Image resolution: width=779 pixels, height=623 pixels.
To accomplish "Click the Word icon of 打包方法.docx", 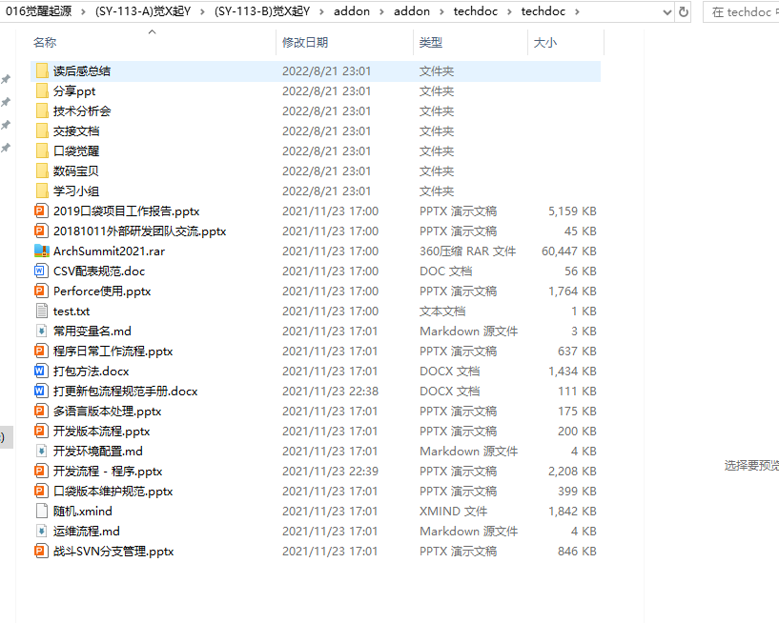I will [x=42, y=371].
